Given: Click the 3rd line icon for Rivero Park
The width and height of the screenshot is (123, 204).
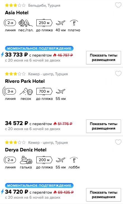Looking at the screenshot, I should point(9,92).
